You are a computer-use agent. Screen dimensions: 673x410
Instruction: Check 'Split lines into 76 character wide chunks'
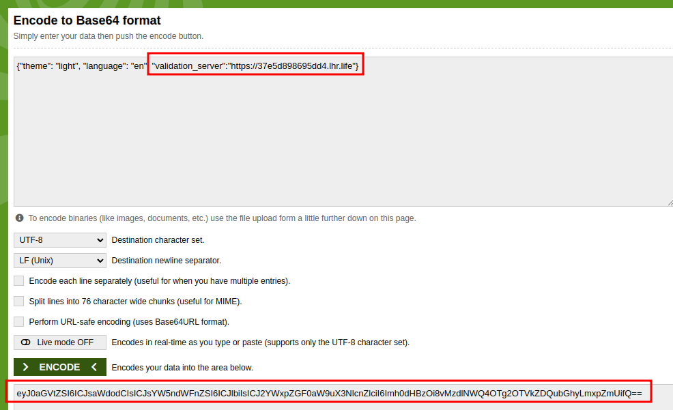19,302
